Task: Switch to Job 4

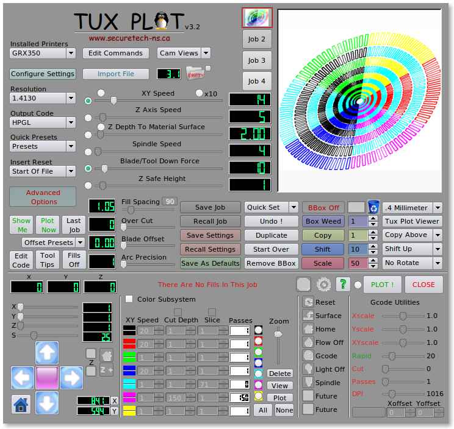Action: tap(257, 81)
